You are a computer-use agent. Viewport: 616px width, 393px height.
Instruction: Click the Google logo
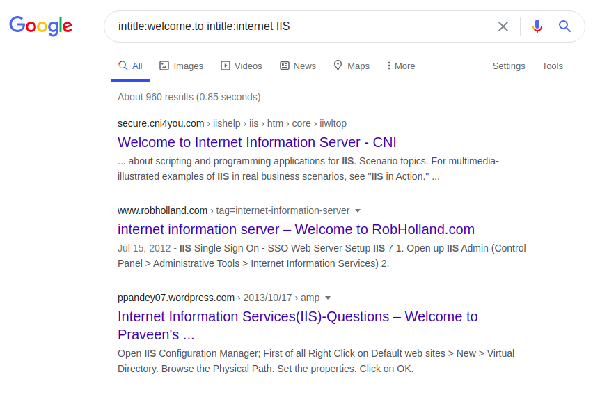pyautogui.click(x=40, y=26)
